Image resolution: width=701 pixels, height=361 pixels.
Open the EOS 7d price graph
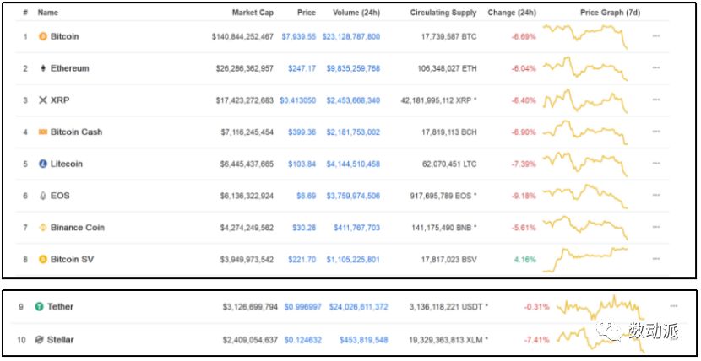[x=585, y=196]
